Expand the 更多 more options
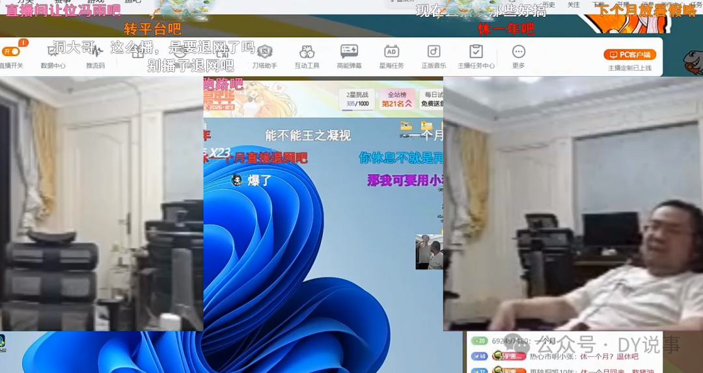This screenshot has height=373, width=703. [x=518, y=57]
